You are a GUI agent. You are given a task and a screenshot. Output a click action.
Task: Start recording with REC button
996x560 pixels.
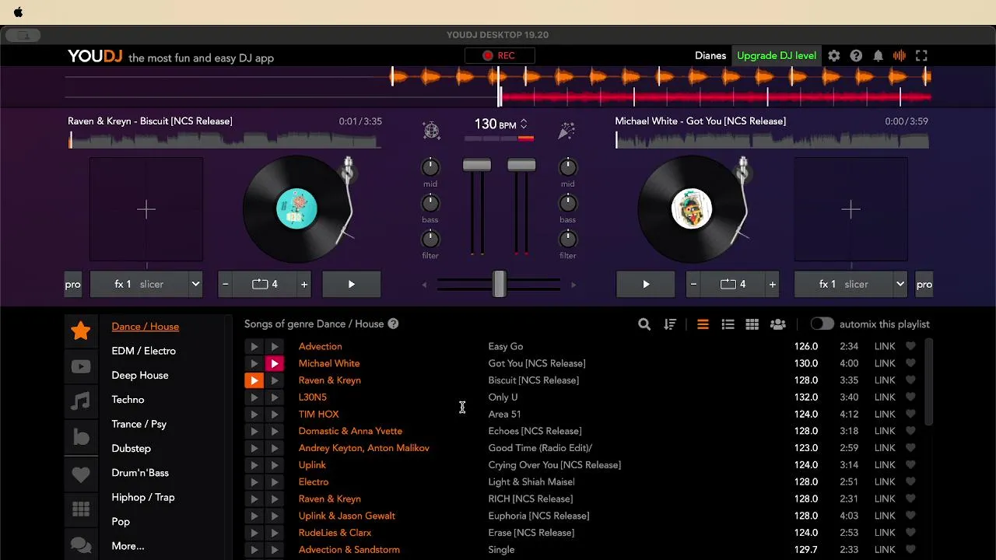coord(499,56)
